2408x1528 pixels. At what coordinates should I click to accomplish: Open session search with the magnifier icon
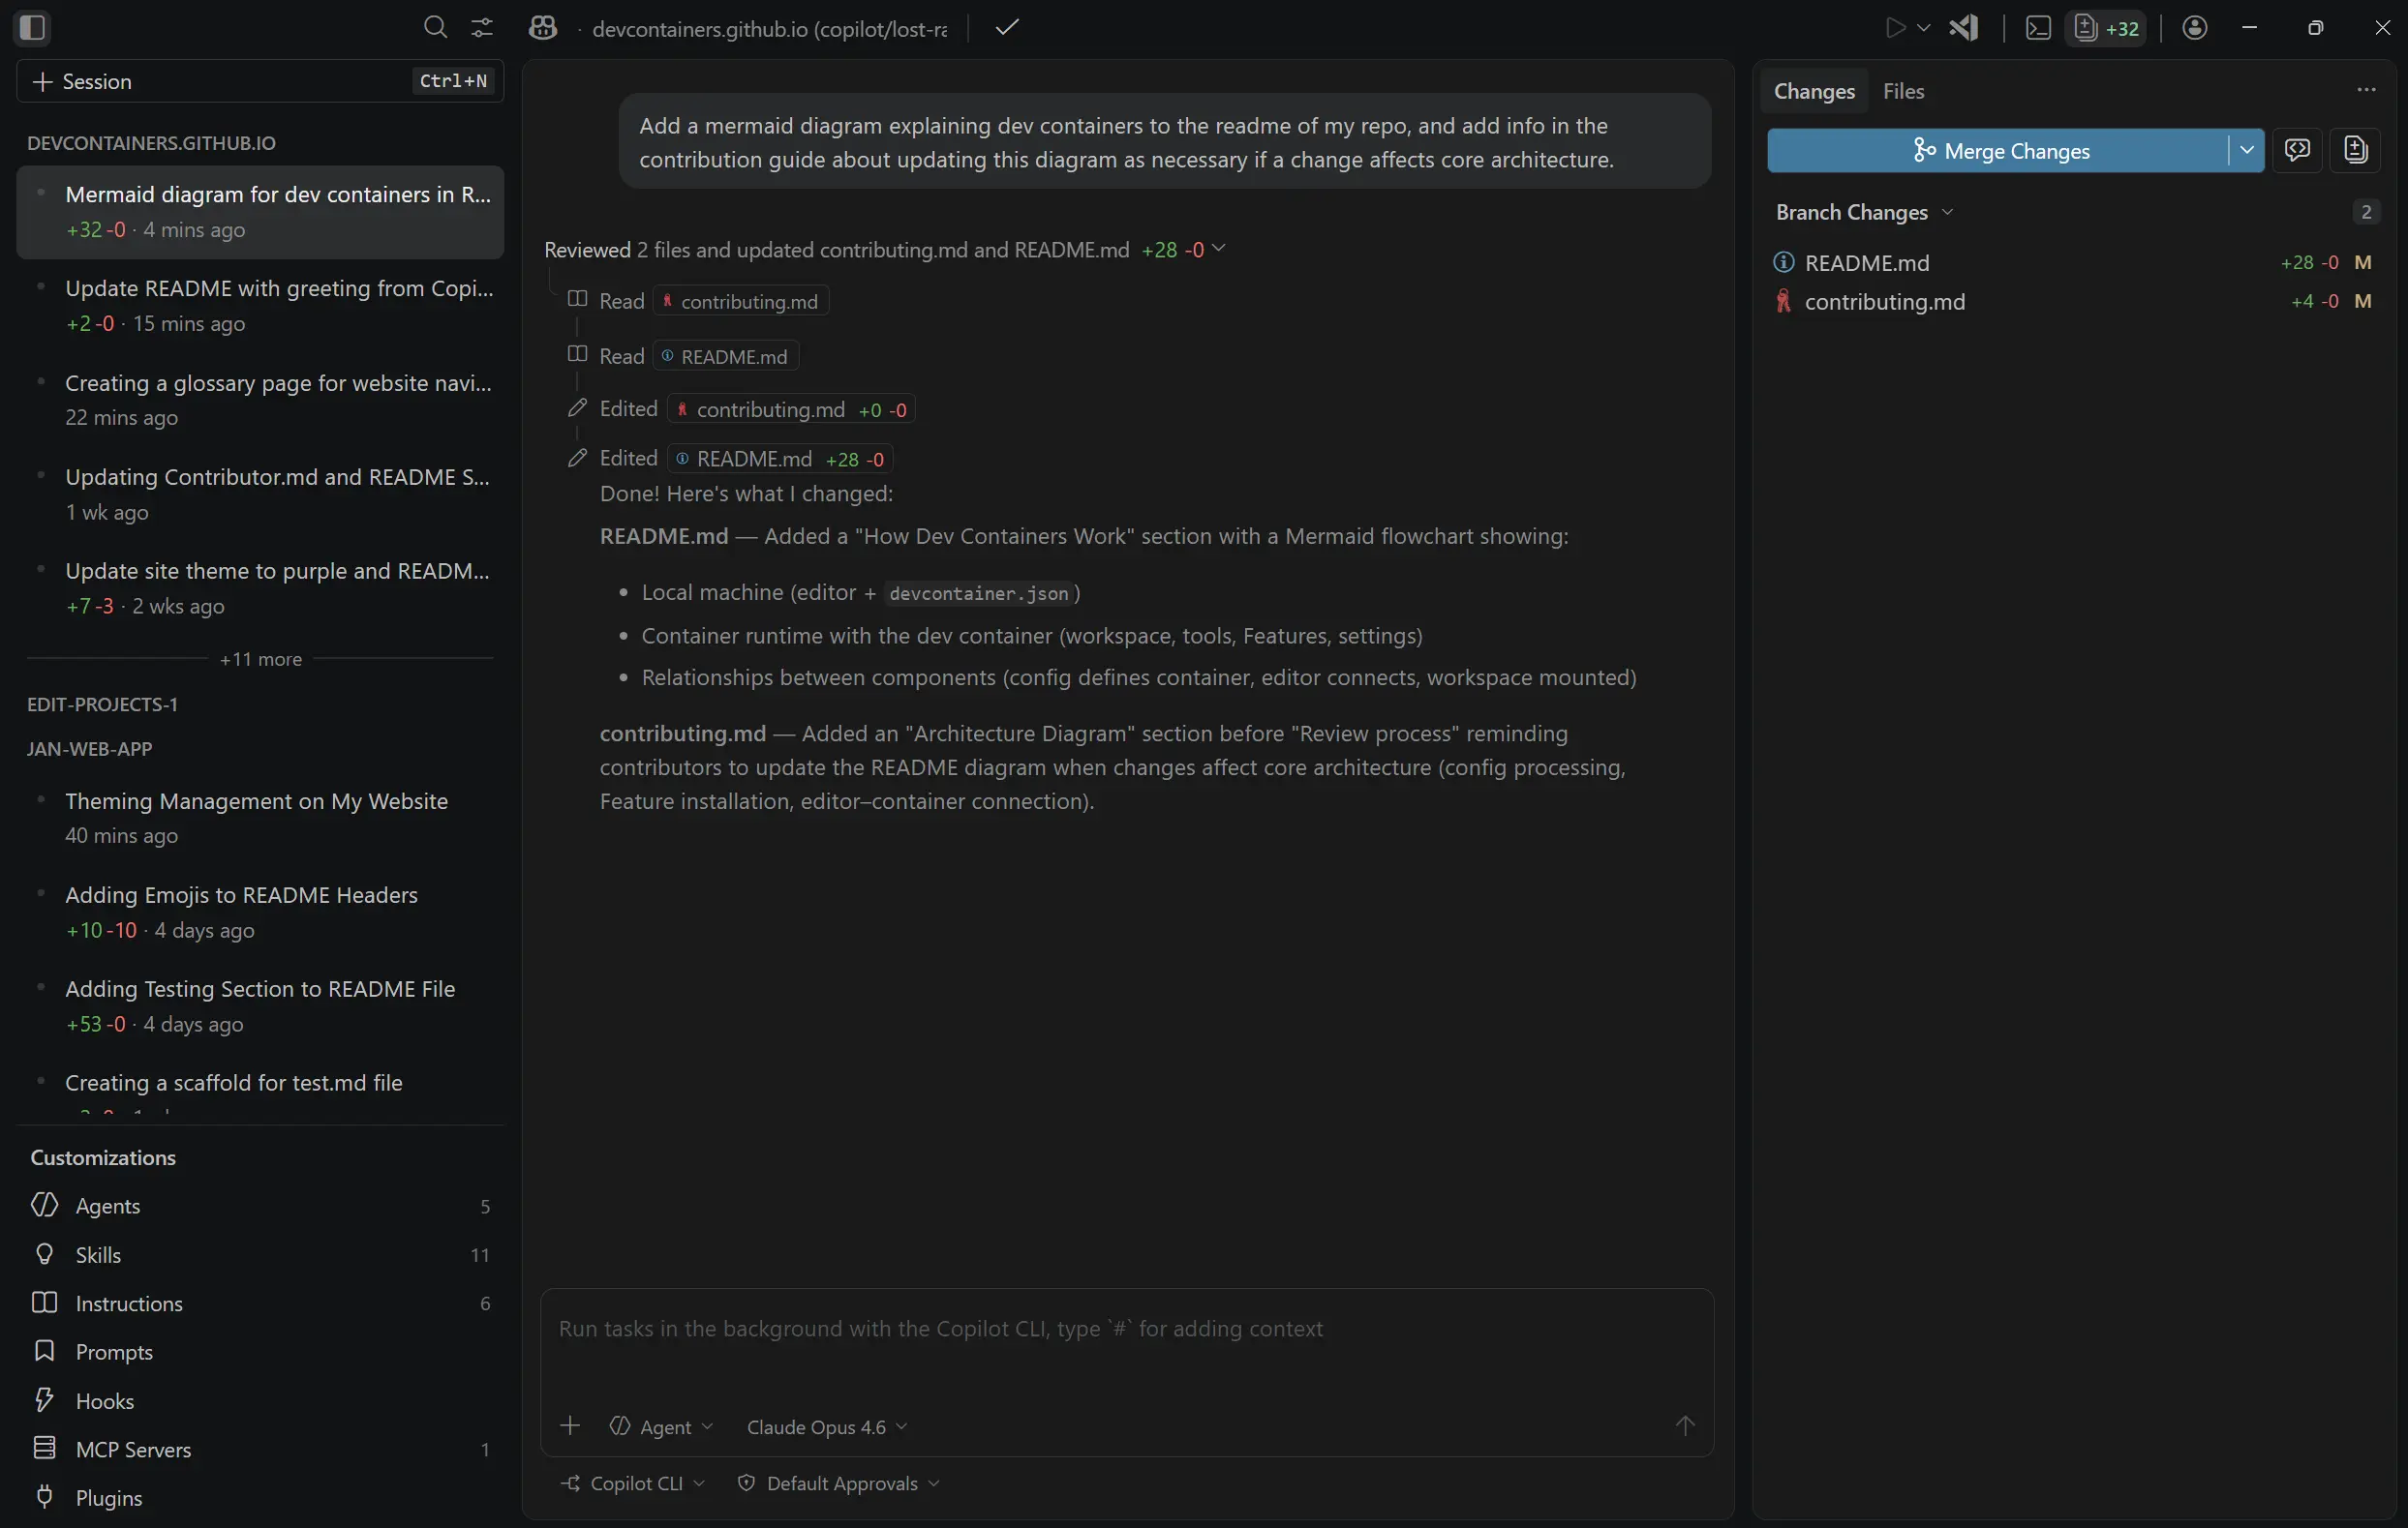(x=435, y=27)
